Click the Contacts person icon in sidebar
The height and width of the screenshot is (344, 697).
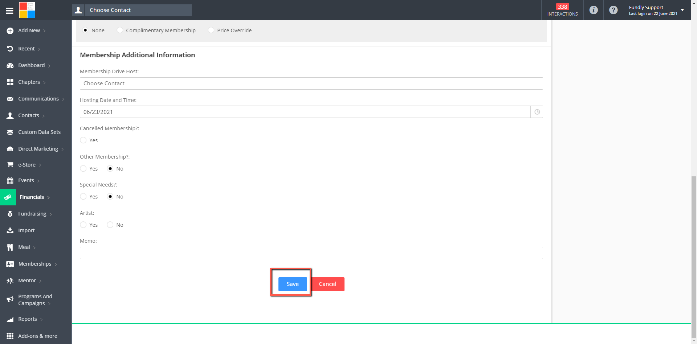[x=10, y=116]
